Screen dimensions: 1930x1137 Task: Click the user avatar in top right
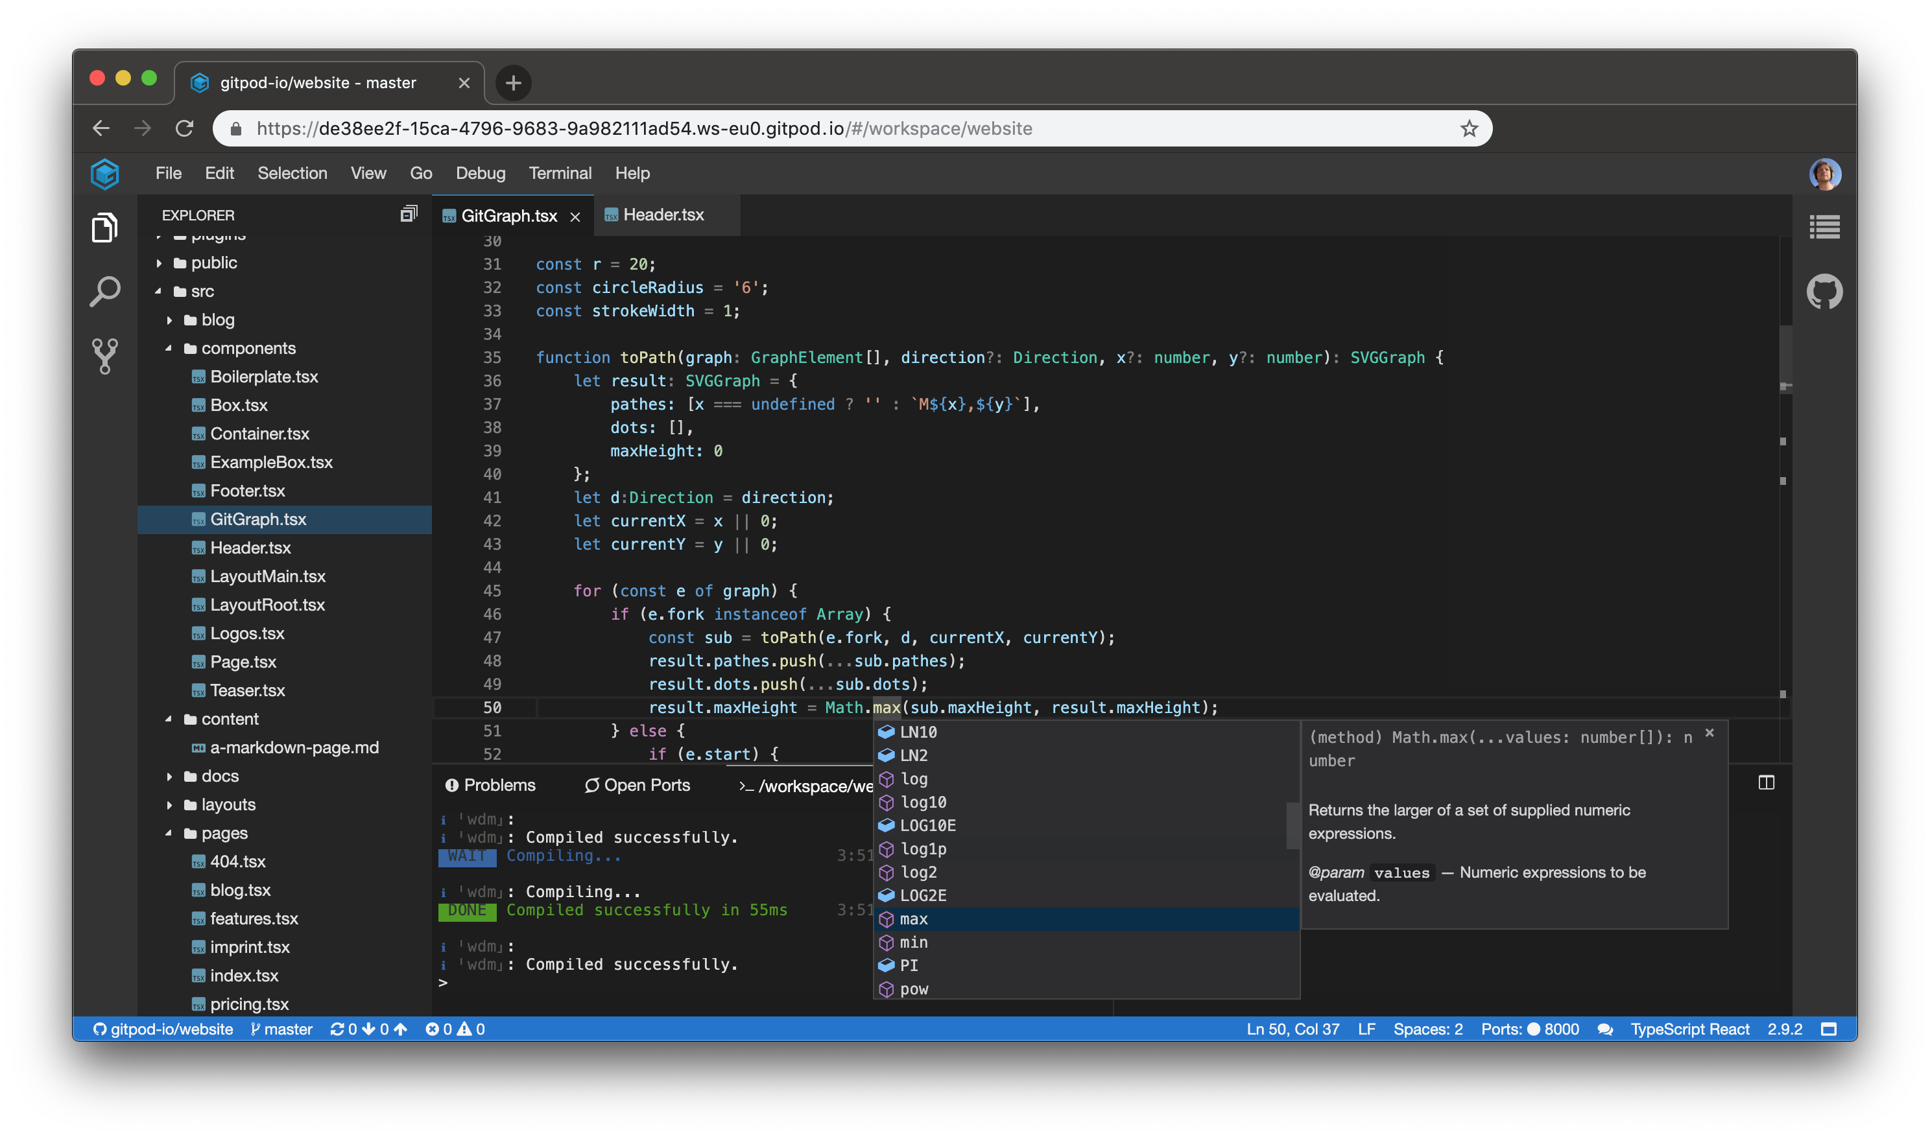click(1825, 174)
